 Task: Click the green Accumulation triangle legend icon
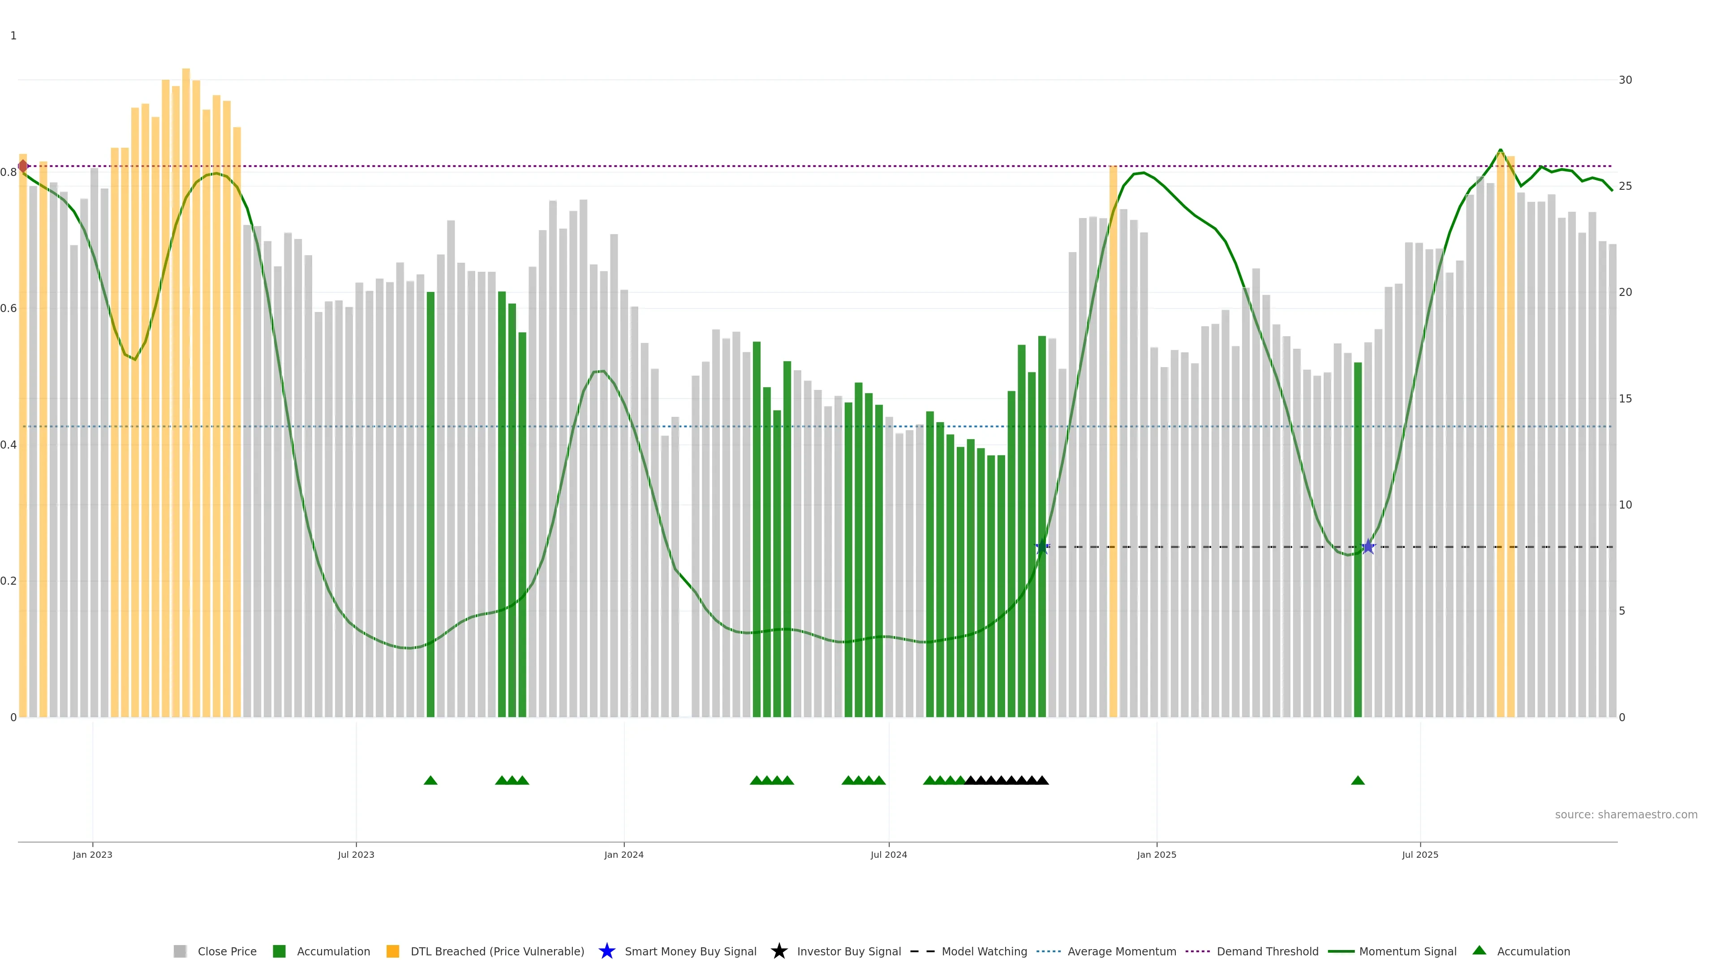1479,950
